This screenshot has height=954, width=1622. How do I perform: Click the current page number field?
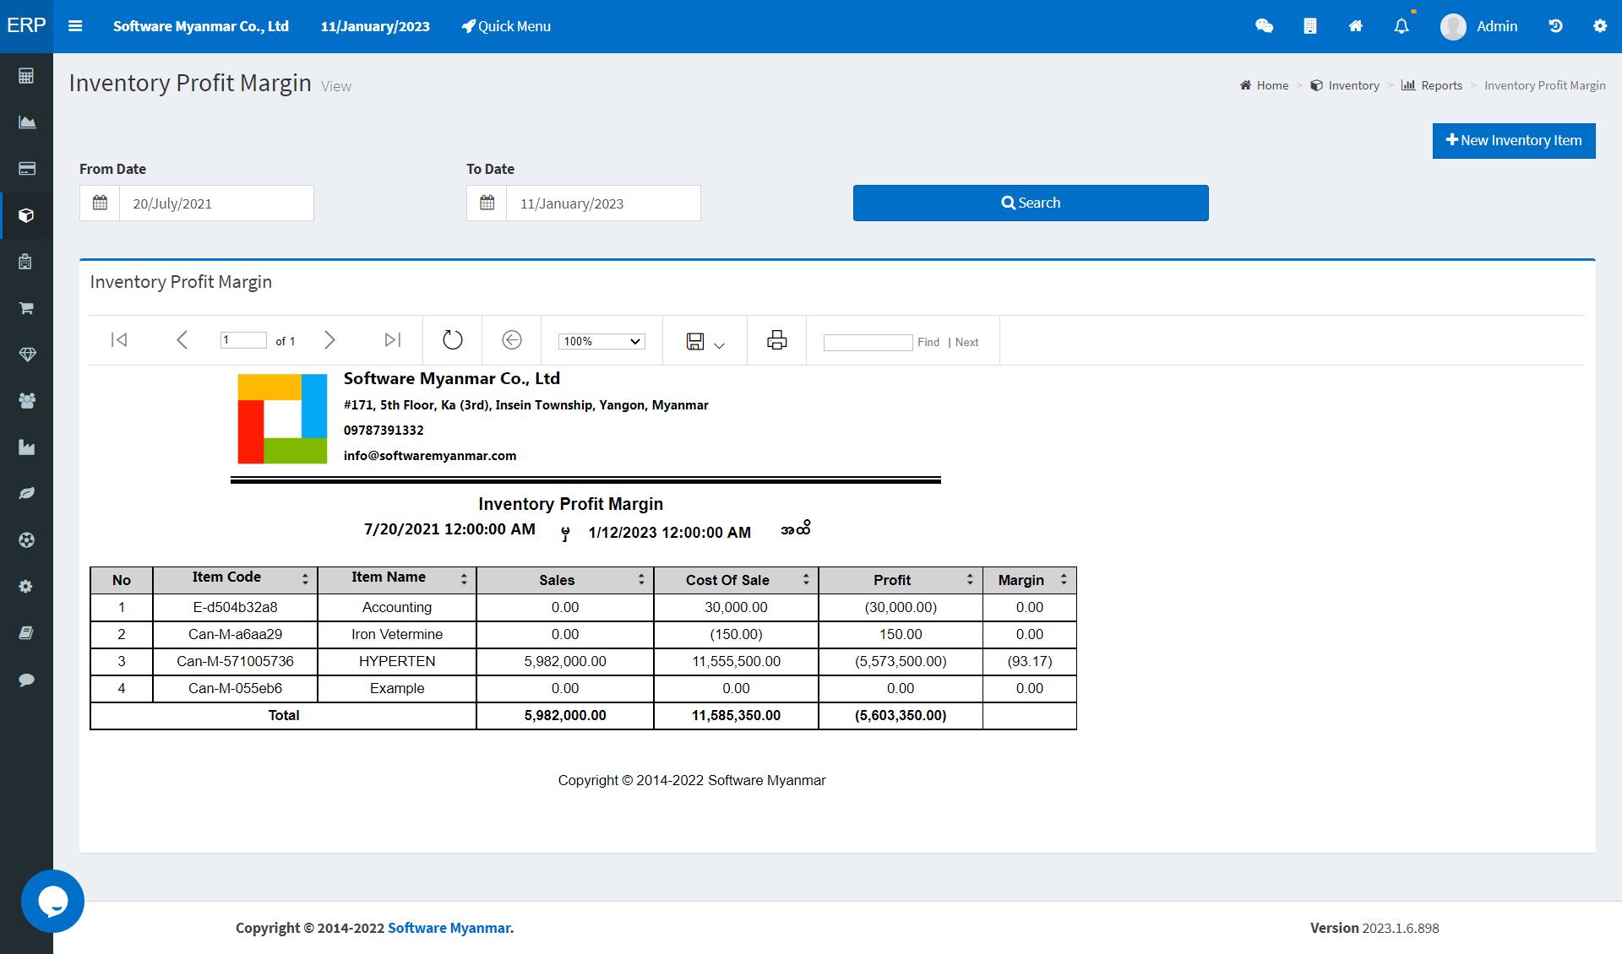tap(243, 340)
